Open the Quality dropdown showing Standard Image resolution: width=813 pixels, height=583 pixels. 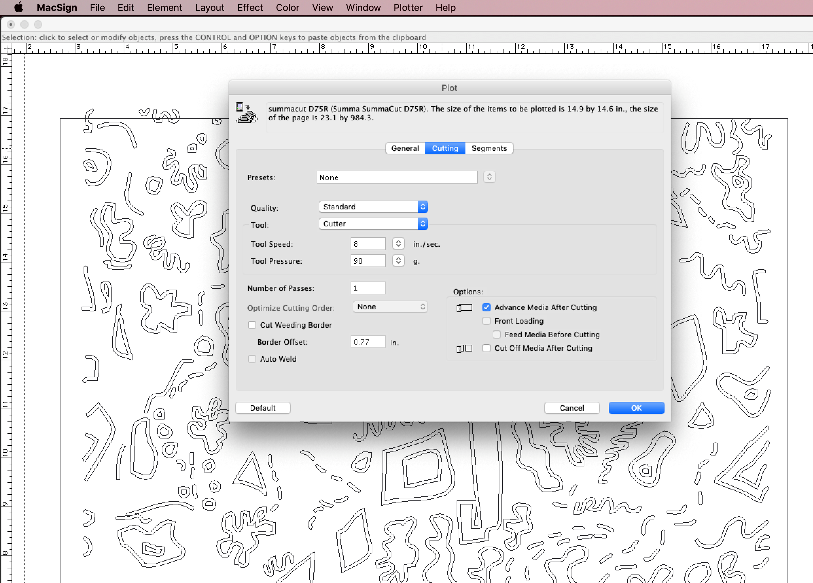[373, 207]
